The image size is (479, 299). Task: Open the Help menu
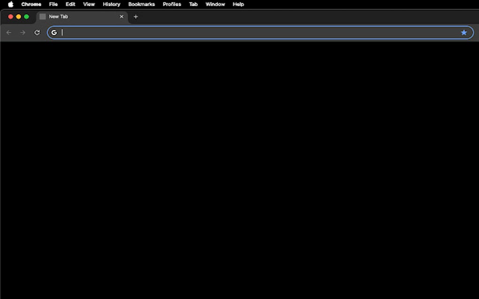[x=238, y=4]
